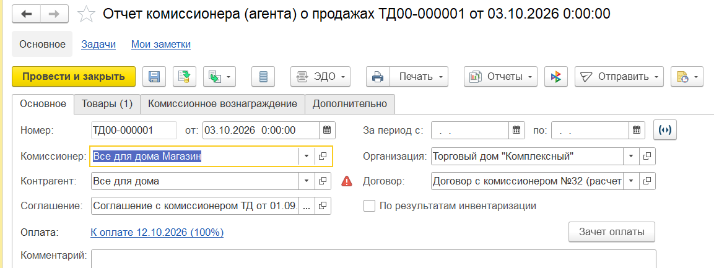The height and width of the screenshot is (268, 714).
Task: Click the Номер field ТД00-000001
Action: coord(134,130)
